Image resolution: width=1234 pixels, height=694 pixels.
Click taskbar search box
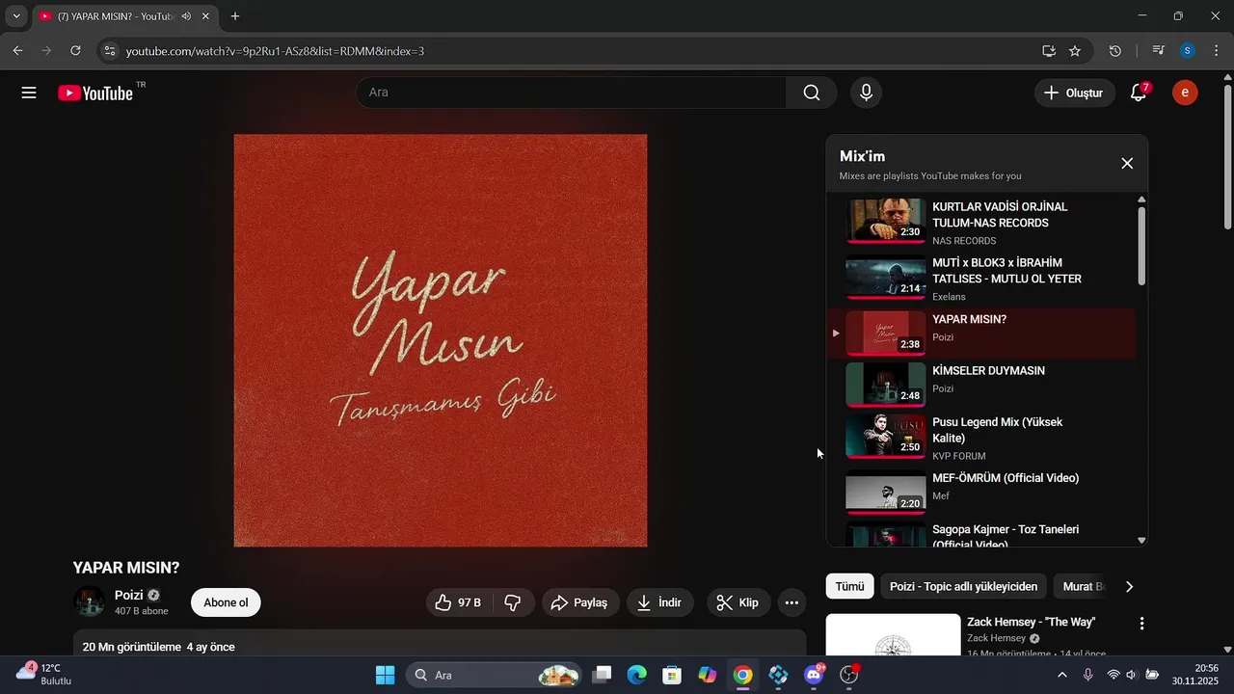point(495,675)
